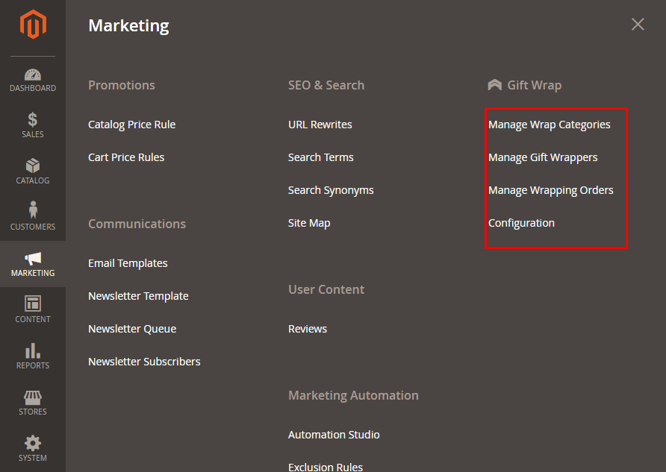The width and height of the screenshot is (666, 472).
Task: Open Newsletter Subscribers
Action: click(x=144, y=362)
